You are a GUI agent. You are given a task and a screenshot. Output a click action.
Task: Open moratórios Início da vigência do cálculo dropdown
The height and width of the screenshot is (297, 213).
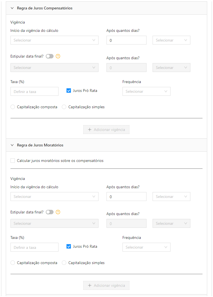pyautogui.click(x=54, y=197)
